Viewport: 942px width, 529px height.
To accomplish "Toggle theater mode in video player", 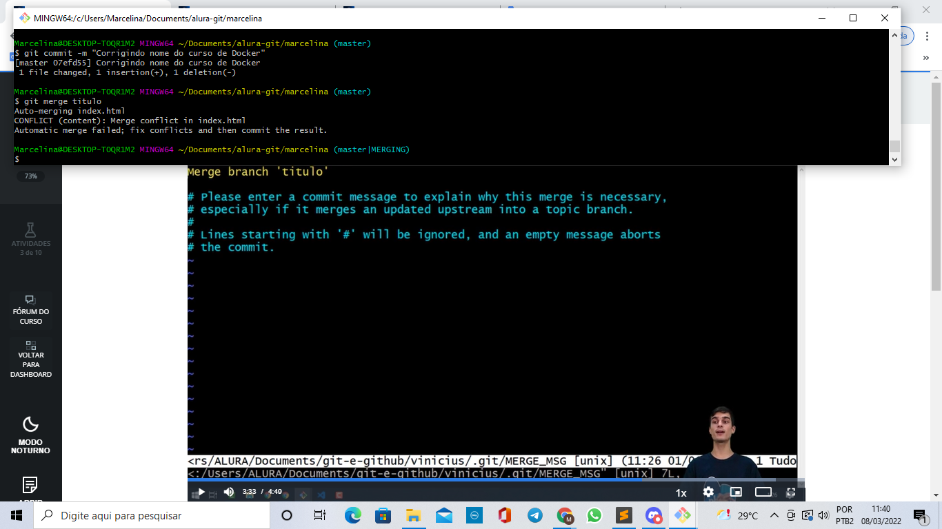I will (763, 492).
